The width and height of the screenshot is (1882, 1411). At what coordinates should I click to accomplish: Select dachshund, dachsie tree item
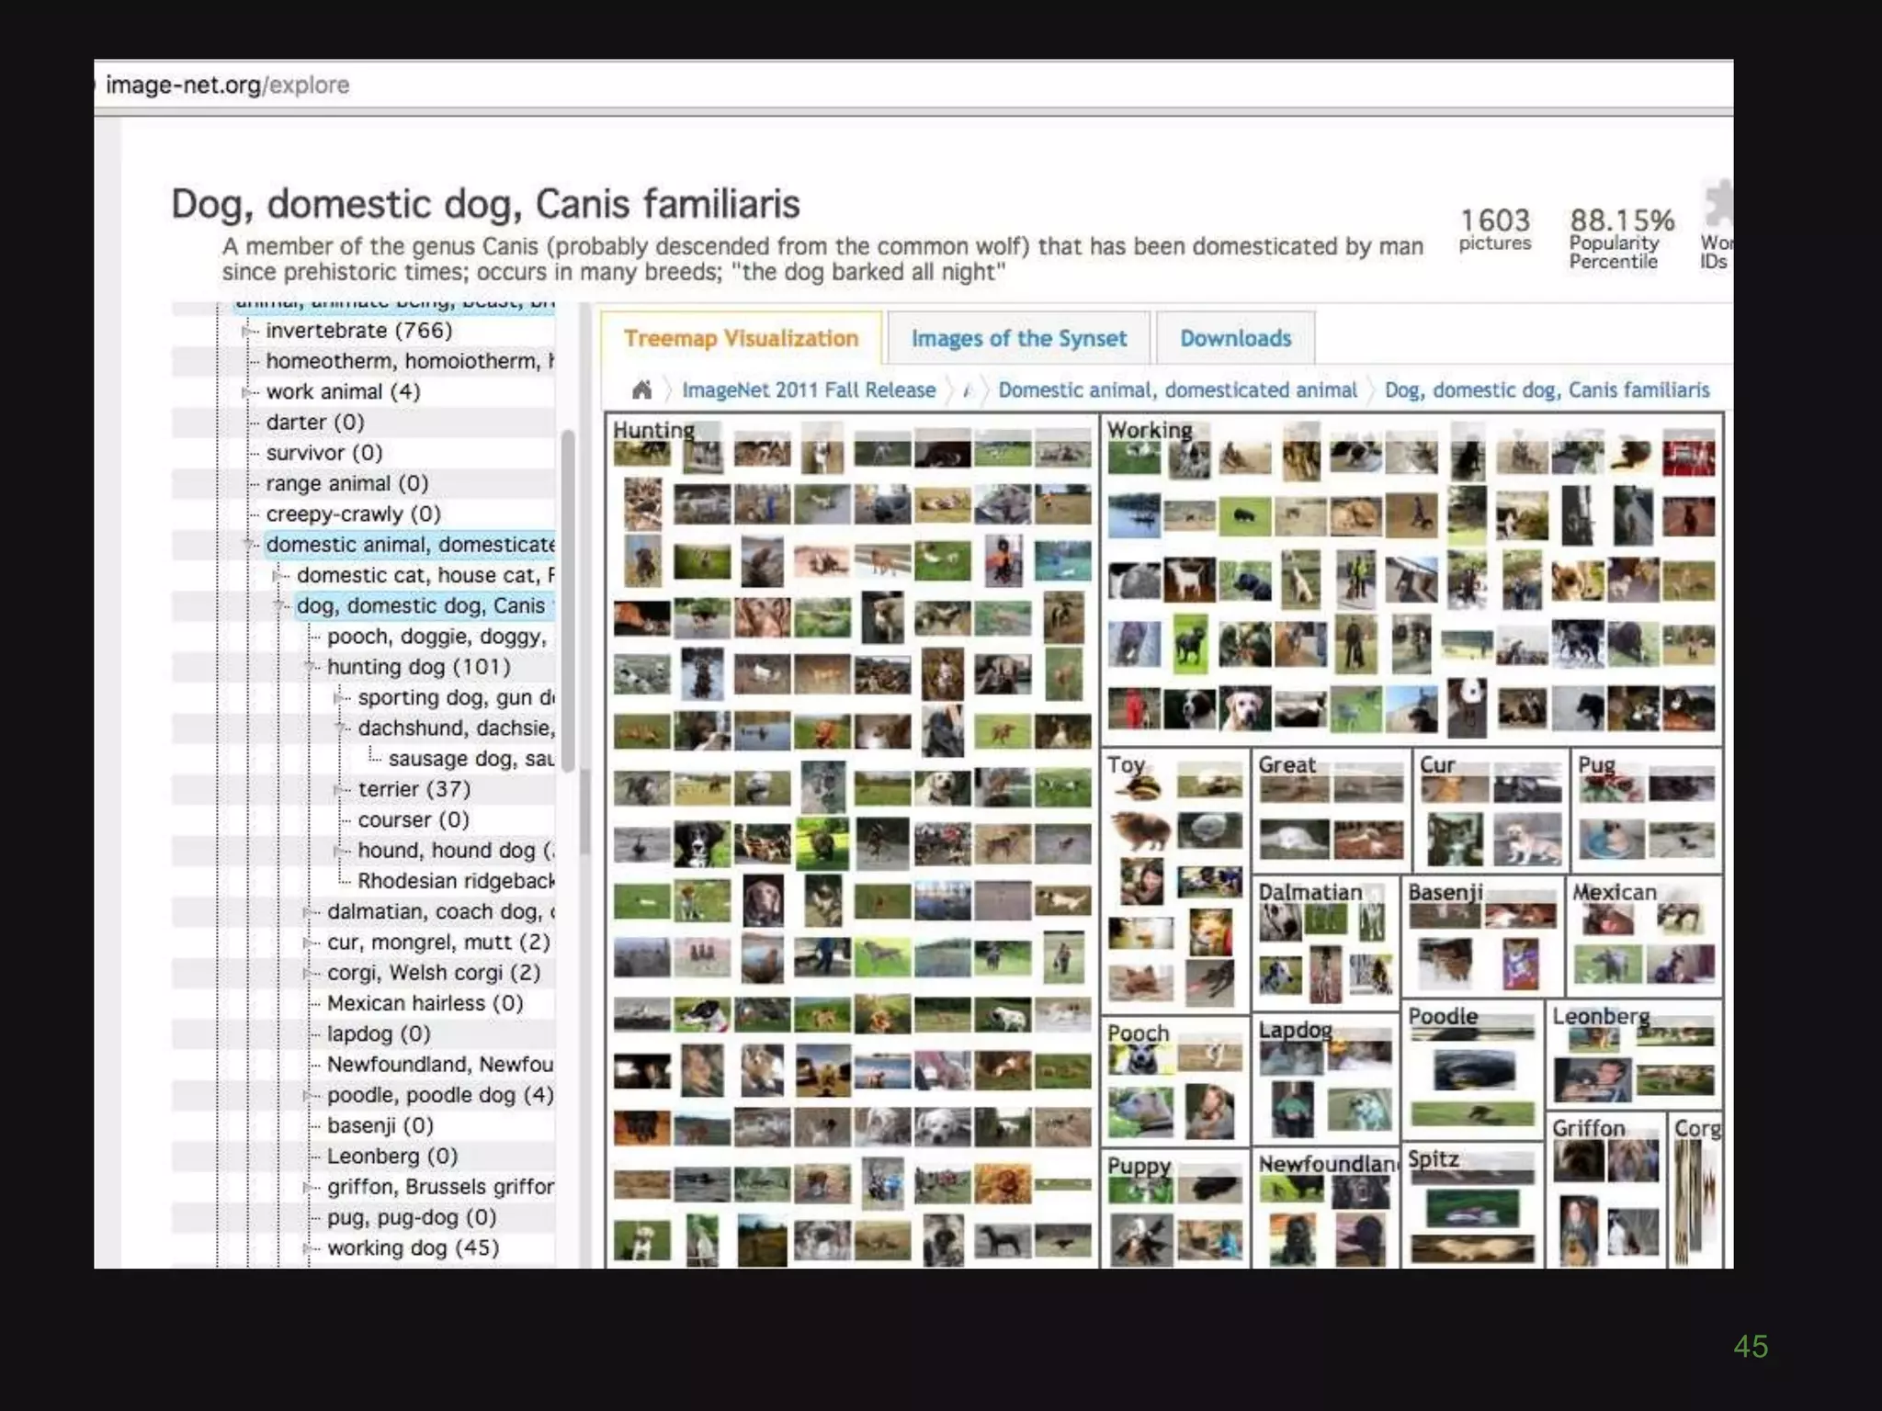point(456,728)
